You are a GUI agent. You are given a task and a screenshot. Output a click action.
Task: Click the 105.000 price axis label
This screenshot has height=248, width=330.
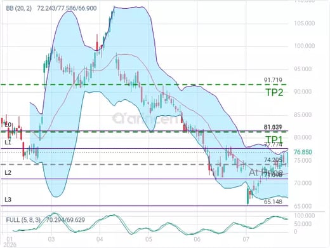tap(305, 23)
